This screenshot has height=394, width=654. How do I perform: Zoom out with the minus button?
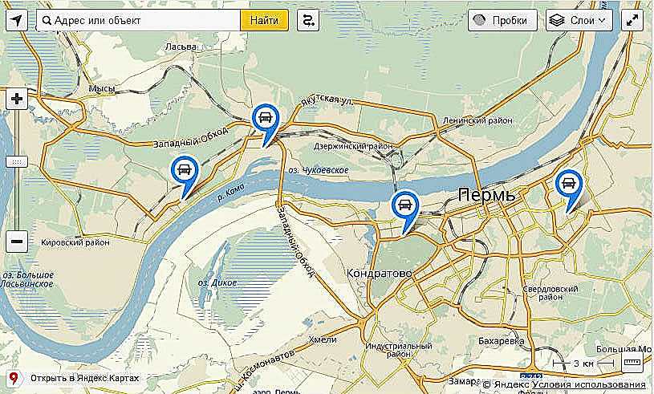tap(17, 242)
